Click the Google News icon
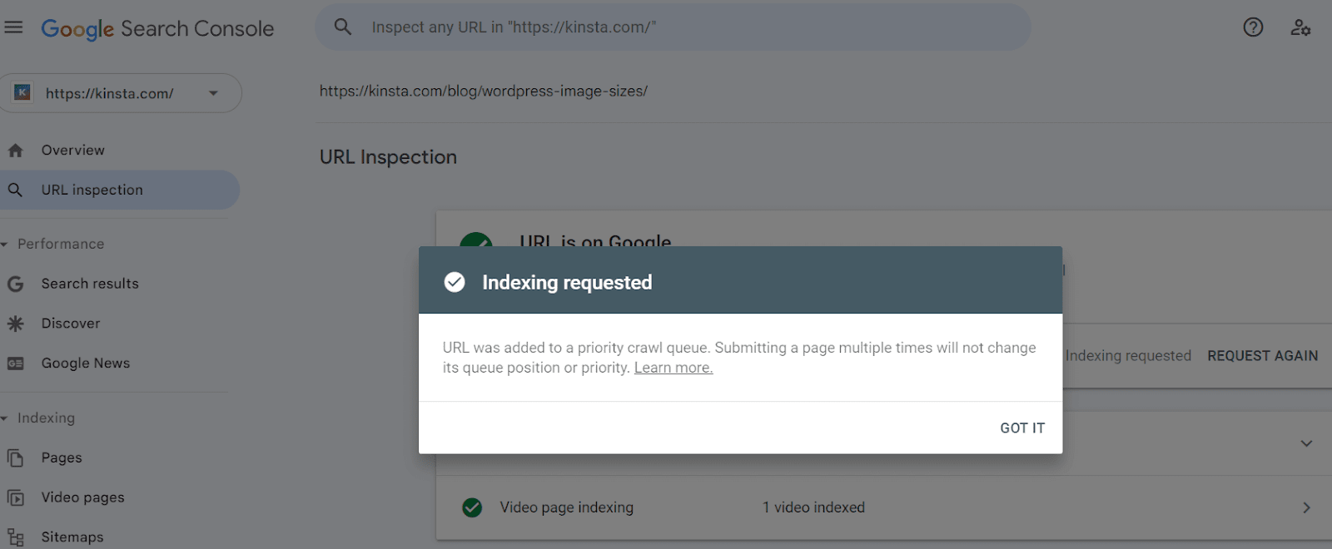1332x549 pixels. click(15, 364)
